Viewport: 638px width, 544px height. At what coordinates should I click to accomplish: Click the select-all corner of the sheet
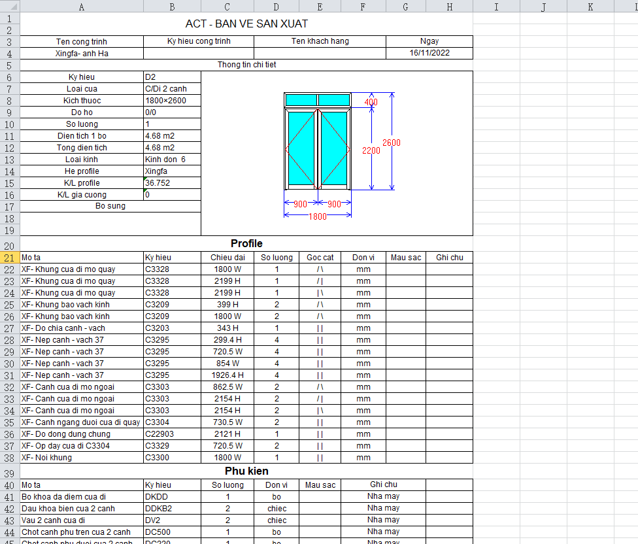[x=10, y=7]
